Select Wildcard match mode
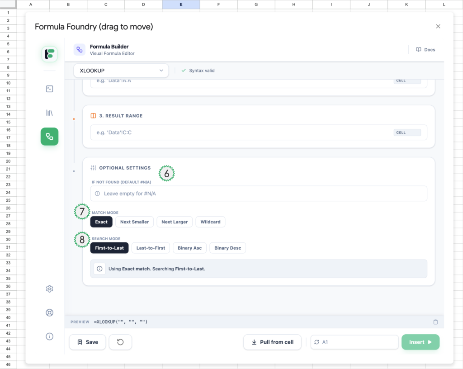Image resolution: width=463 pixels, height=369 pixels. coord(210,222)
